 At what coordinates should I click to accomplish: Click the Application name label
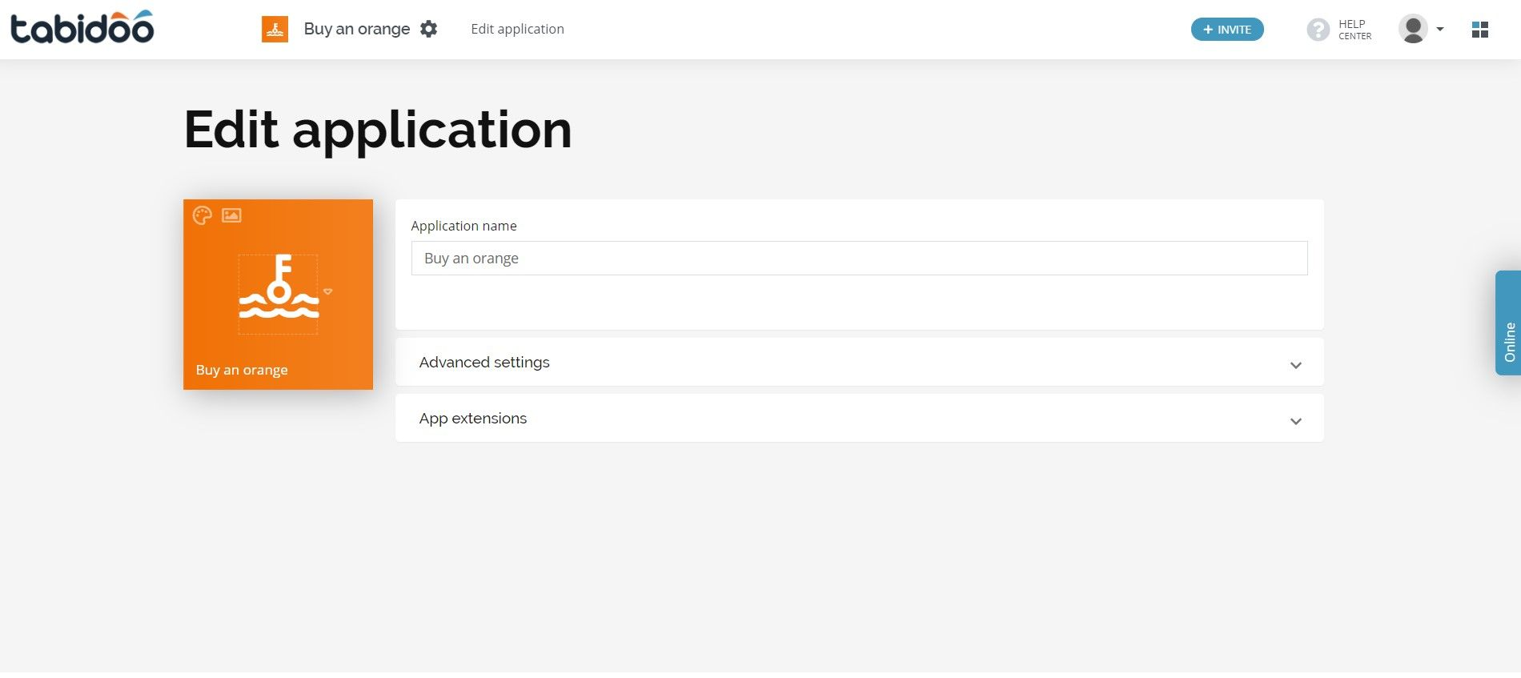pos(464,226)
